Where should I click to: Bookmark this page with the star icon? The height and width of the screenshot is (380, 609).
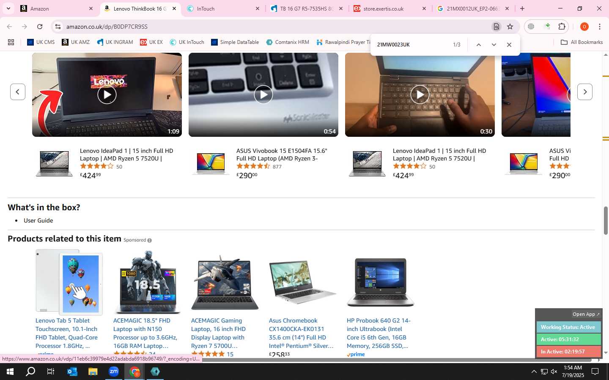(x=510, y=27)
